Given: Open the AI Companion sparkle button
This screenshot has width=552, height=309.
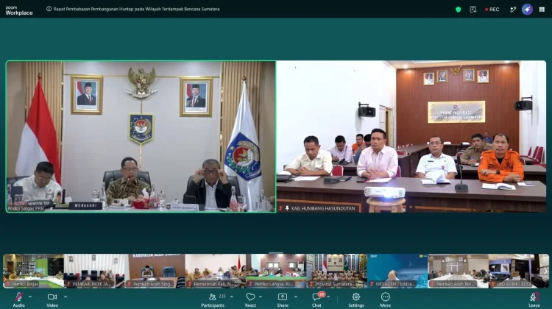Looking at the screenshot, I should [x=527, y=10].
